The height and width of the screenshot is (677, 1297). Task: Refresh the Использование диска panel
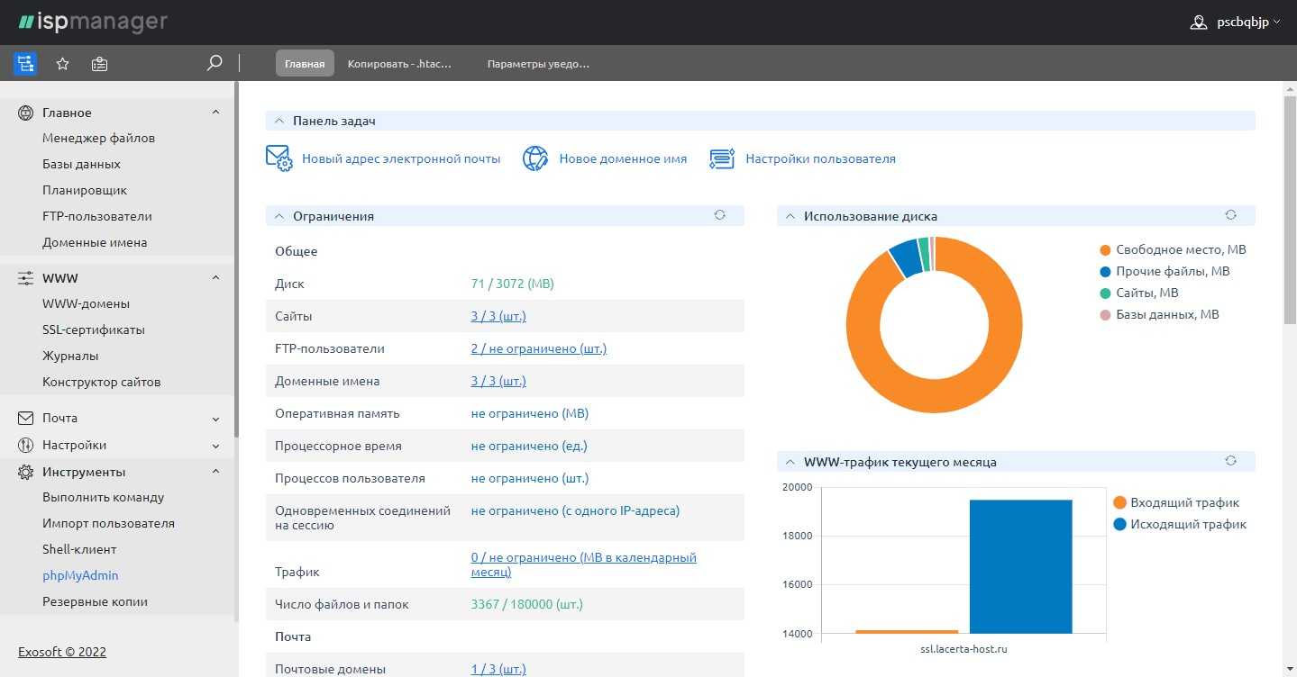pos(1230,215)
